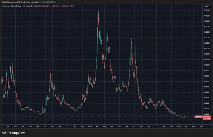Screen dimensions: 213x137
Task: Click the 13.0000 price axis label
Action: [207, 49]
